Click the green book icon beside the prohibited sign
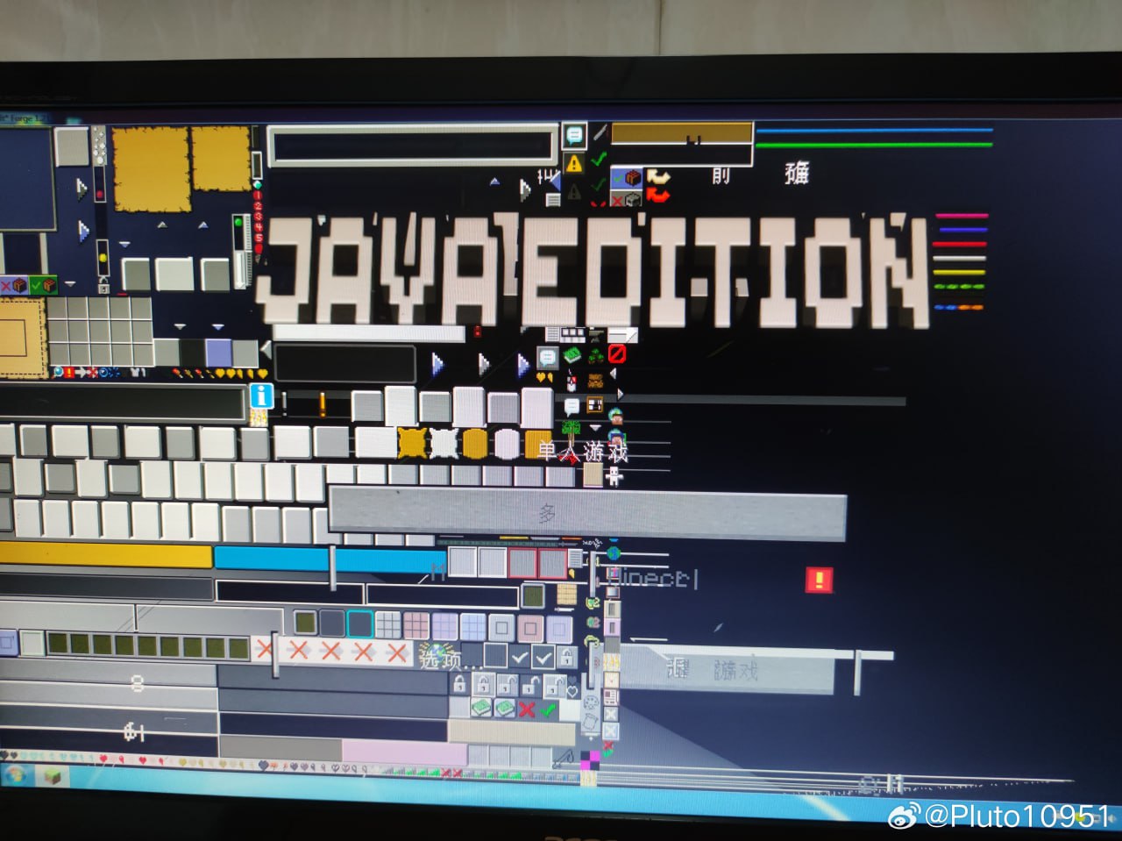1122x841 pixels. click(x=572, y=354)
